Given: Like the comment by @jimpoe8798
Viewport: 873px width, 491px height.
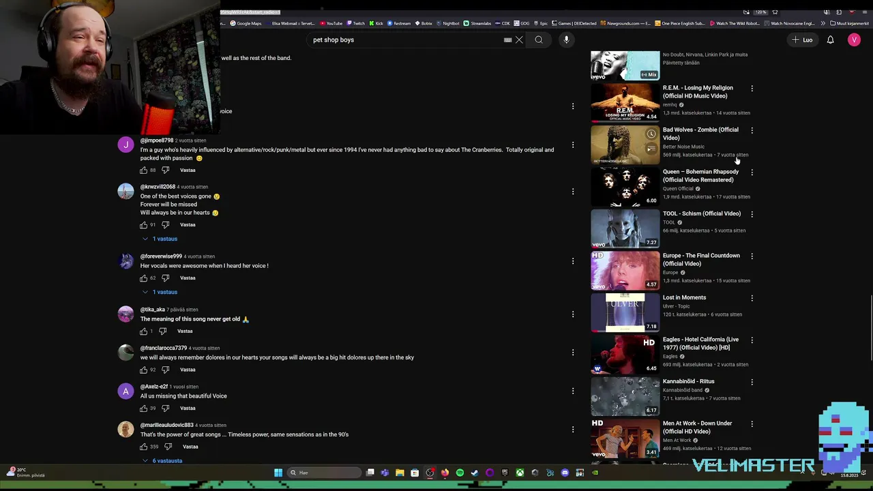Looking at the screenshot, I should pyautogui.click(x=143, y=170).
